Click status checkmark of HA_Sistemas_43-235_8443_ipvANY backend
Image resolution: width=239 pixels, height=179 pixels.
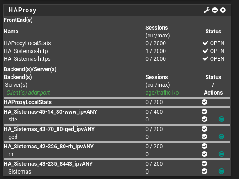204,163
